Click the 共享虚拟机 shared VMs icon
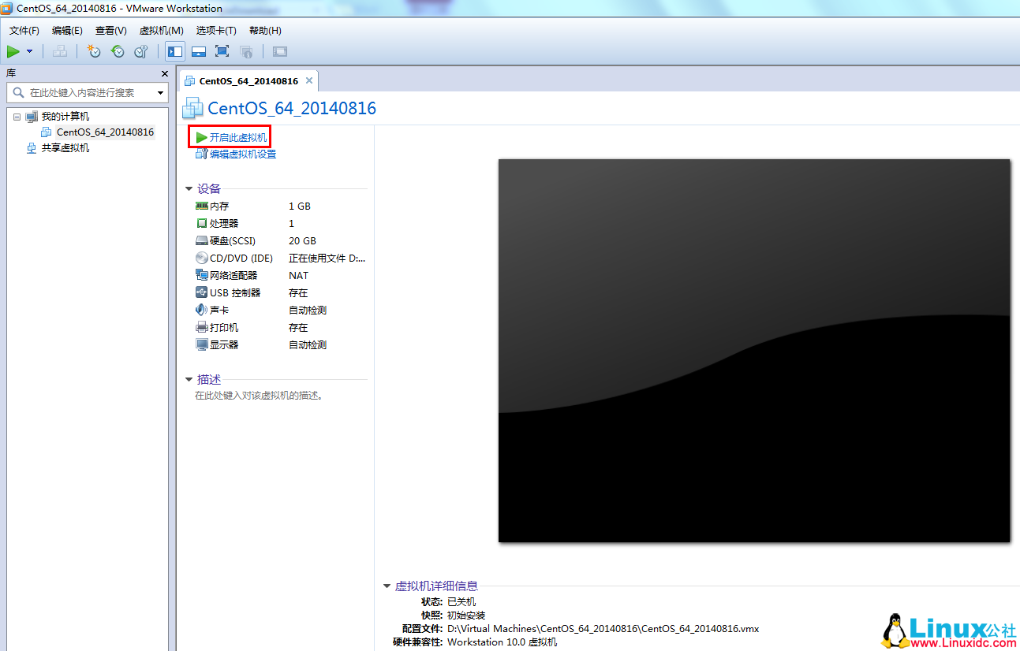1020x651 pixels. click(32, 147)
